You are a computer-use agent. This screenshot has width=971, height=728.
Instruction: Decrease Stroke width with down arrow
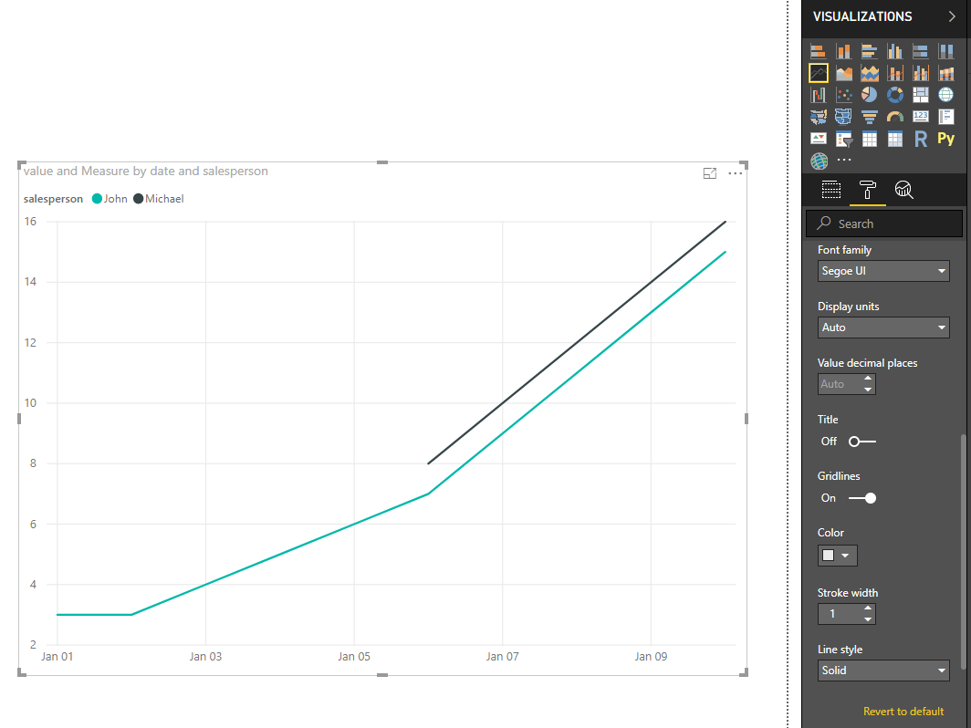(x=868, y=619)
